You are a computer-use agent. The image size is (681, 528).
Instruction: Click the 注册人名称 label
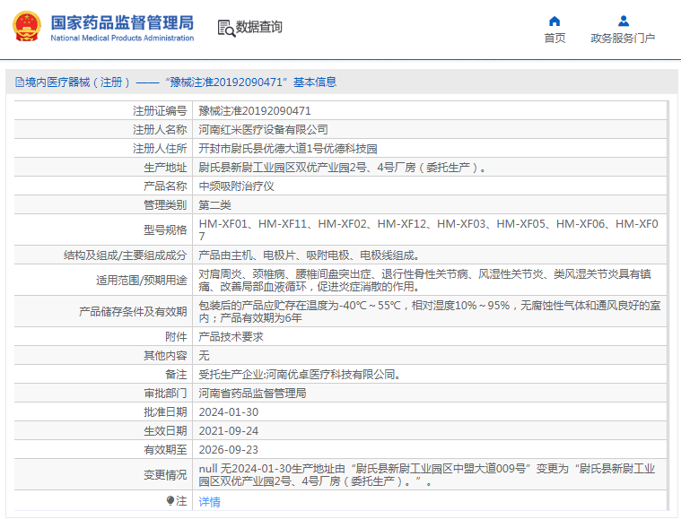pyautogui.click(x=160, y=130)
